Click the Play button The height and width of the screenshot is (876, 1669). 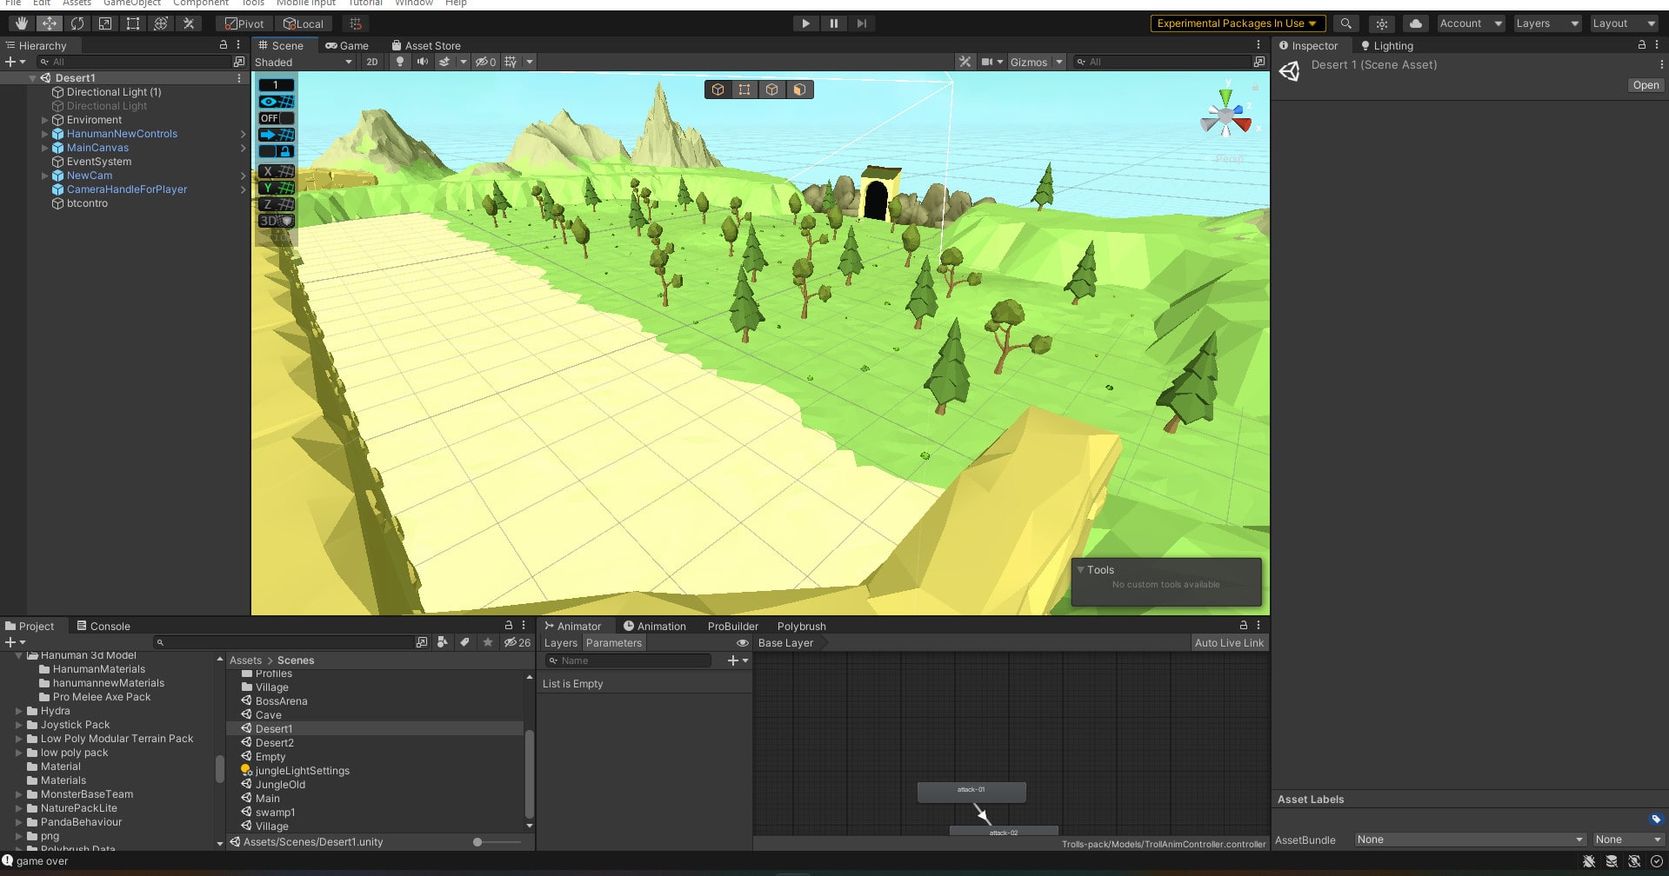806,23
